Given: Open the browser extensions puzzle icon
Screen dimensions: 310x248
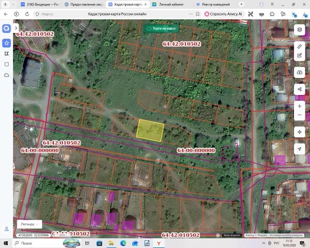Looking at the screenshot, I should tap(272, 14).
